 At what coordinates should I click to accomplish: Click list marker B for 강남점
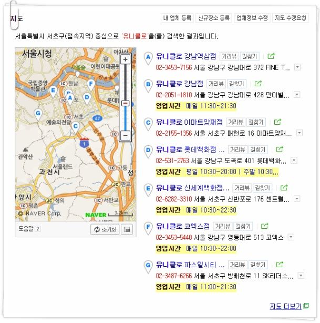148,86
